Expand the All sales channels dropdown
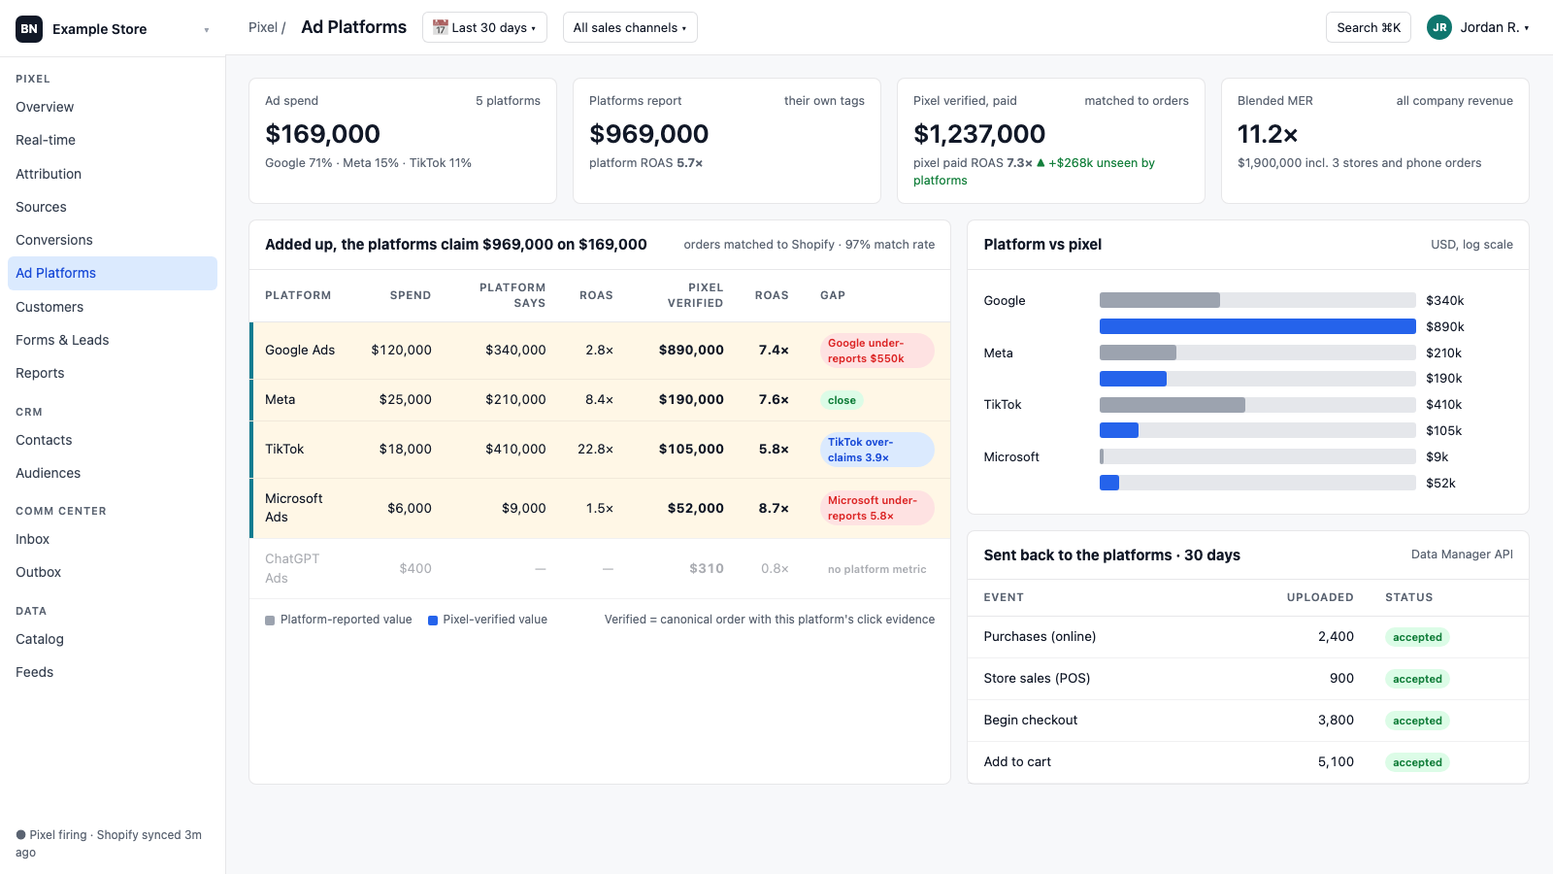This screenshot has width=1553, height=874. [630, 27]
